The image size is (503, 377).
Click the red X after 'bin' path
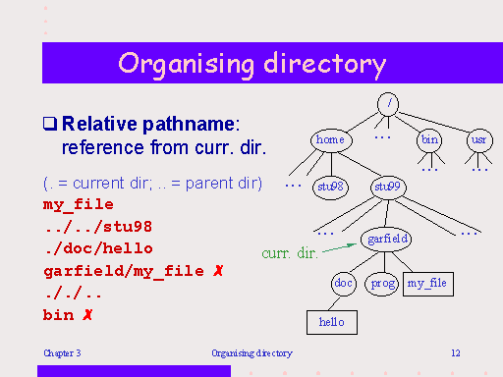87,315
